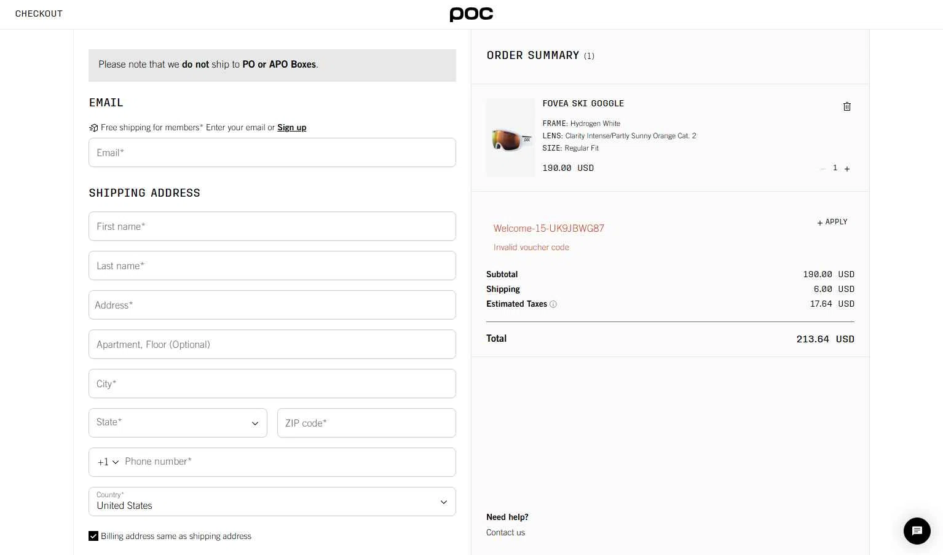Click the Phone number field
The width and height of the screenshot is (943, 555).
pos(288,462)
